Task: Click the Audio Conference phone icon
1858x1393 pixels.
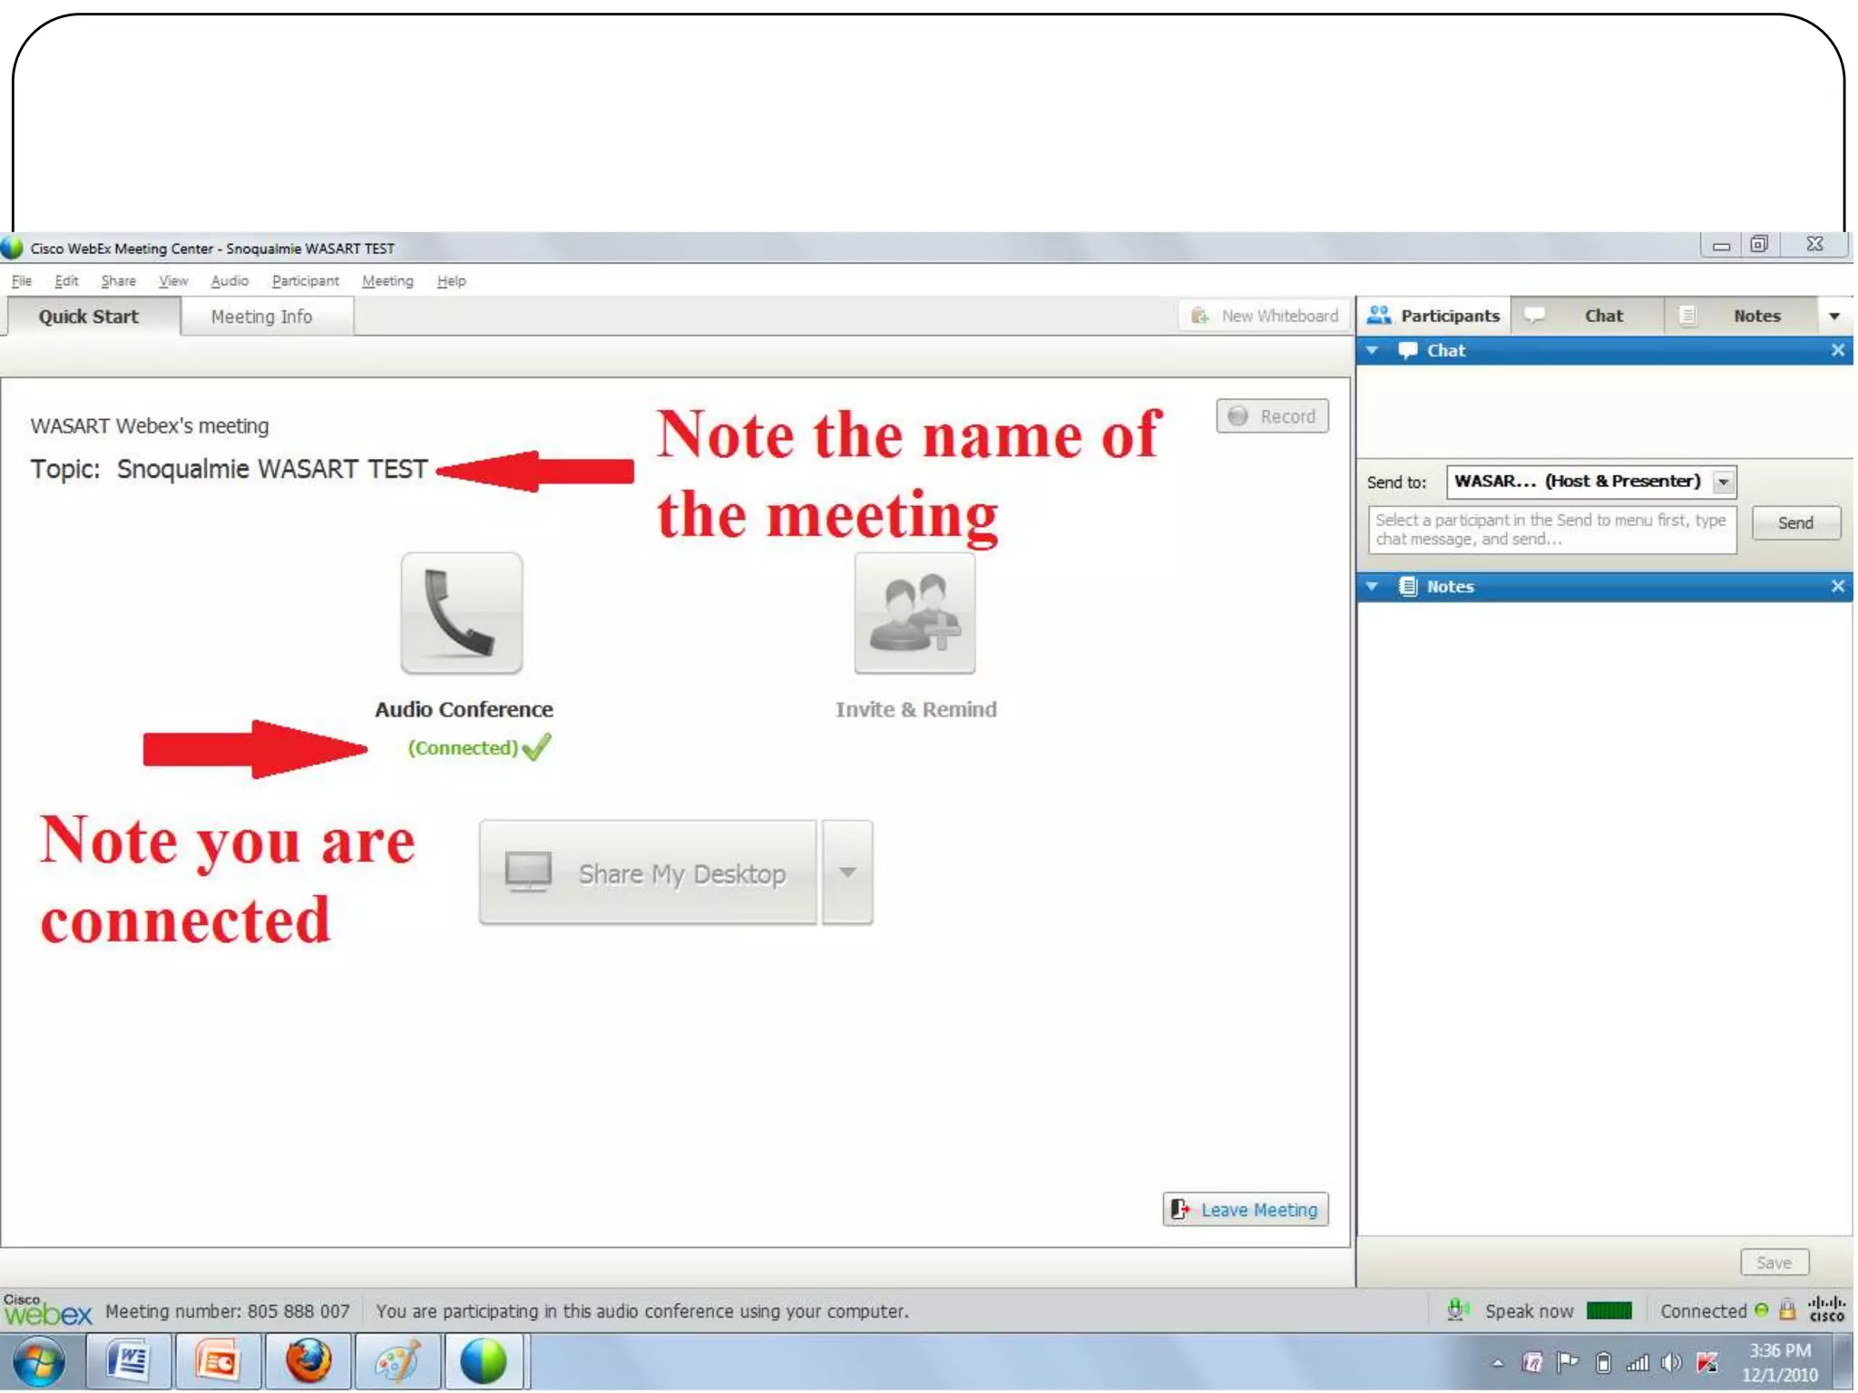Action: click(461, 613)
